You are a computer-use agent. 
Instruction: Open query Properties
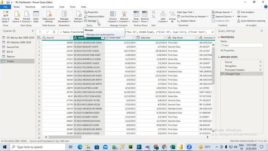(x=91, y=12)
